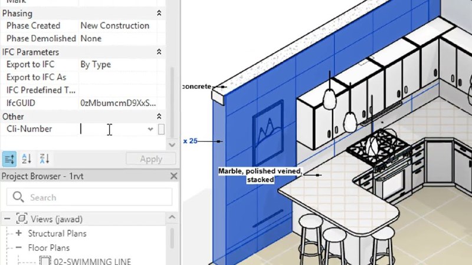Expand the Structural Plans node
Image resolution: width=472 pixels, height=265 pixels.
pyautogui.click(x=19, y=233)
